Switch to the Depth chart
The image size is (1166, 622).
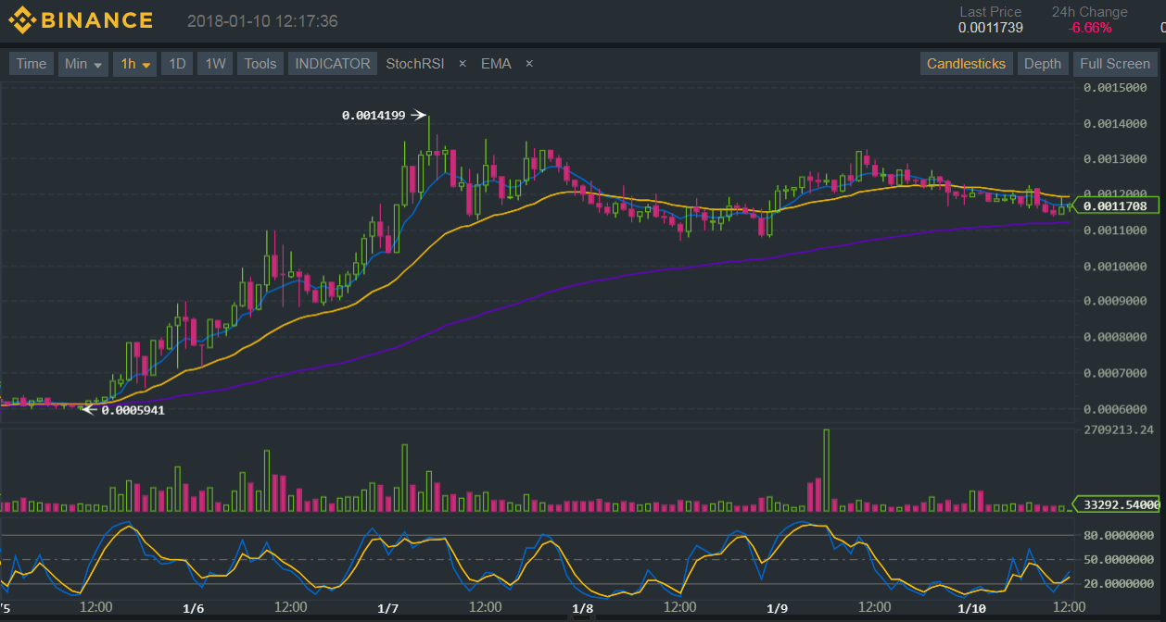click(x=1043, y=64)
